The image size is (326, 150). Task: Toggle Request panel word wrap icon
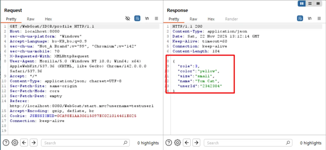137,18
